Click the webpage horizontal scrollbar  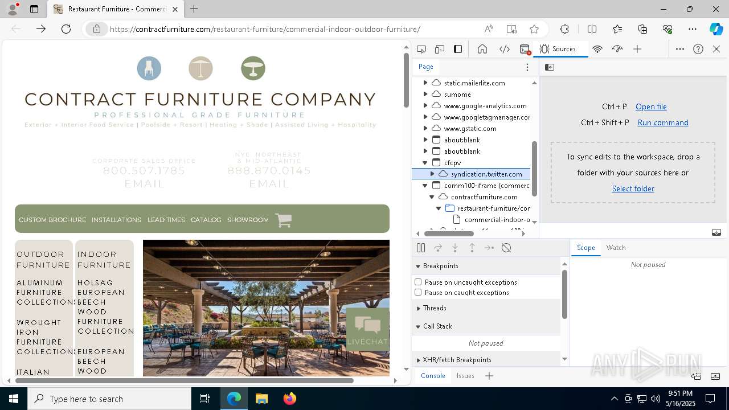pyautogui.click(x=185, y=380)
